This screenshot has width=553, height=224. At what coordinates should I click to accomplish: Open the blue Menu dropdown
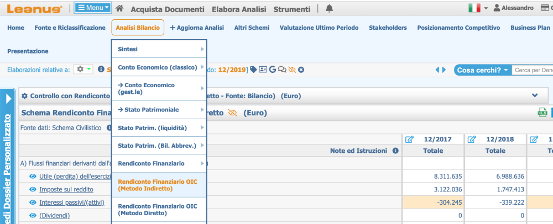pos(92,8)
